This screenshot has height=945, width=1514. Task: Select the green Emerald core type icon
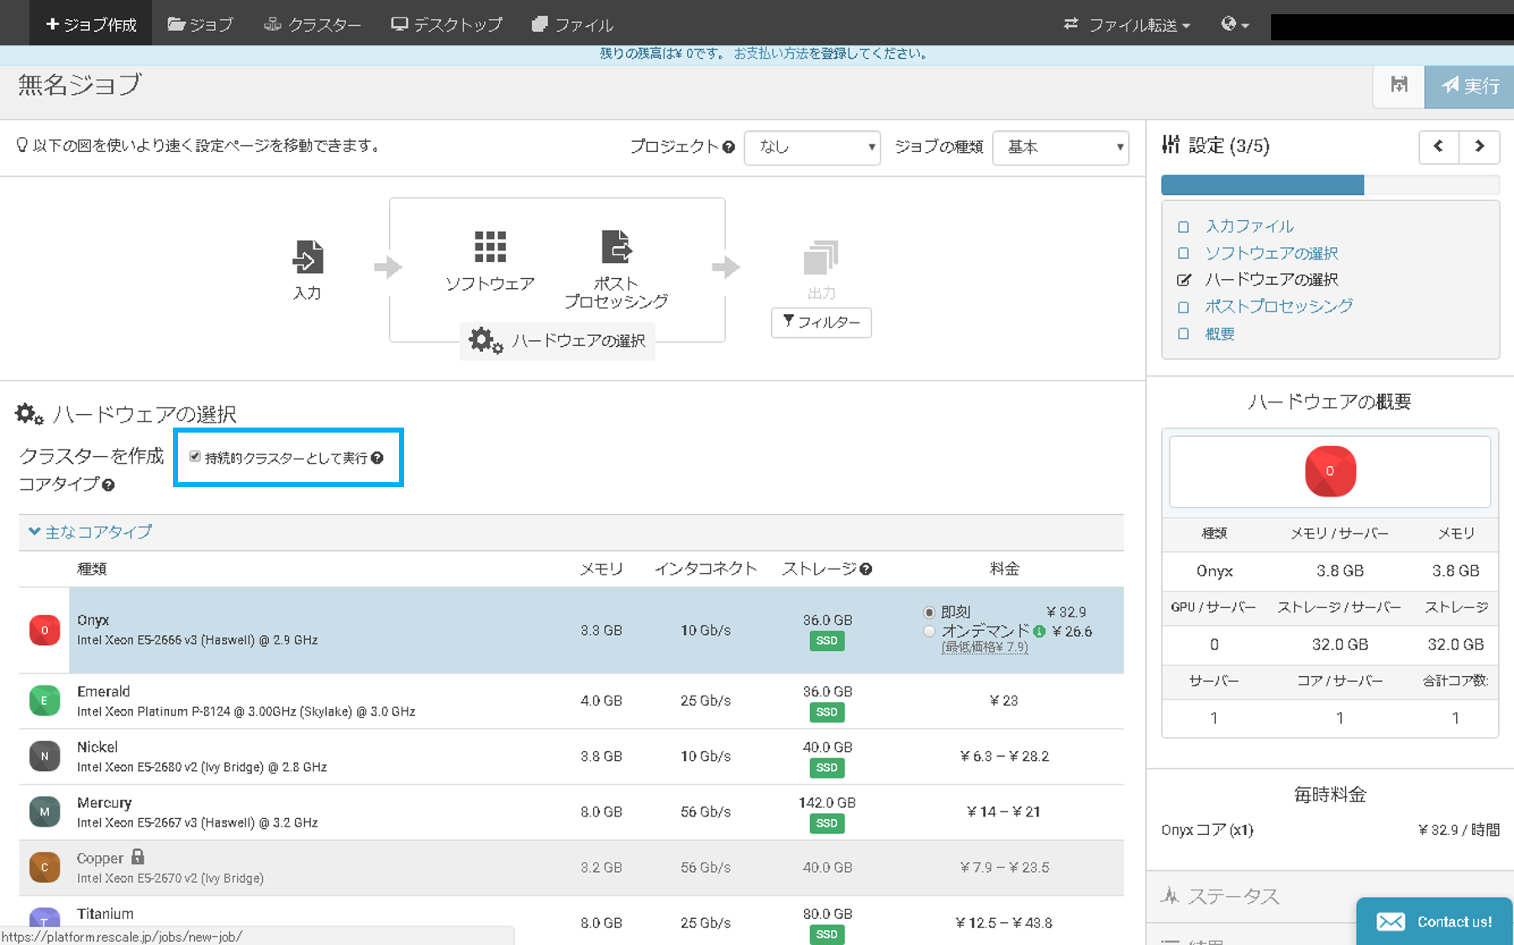click(45, 701)
